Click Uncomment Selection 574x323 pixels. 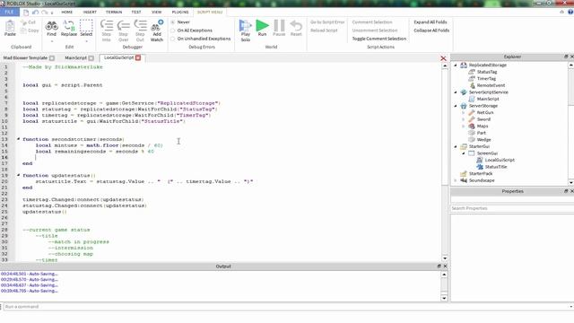[375, 31]
